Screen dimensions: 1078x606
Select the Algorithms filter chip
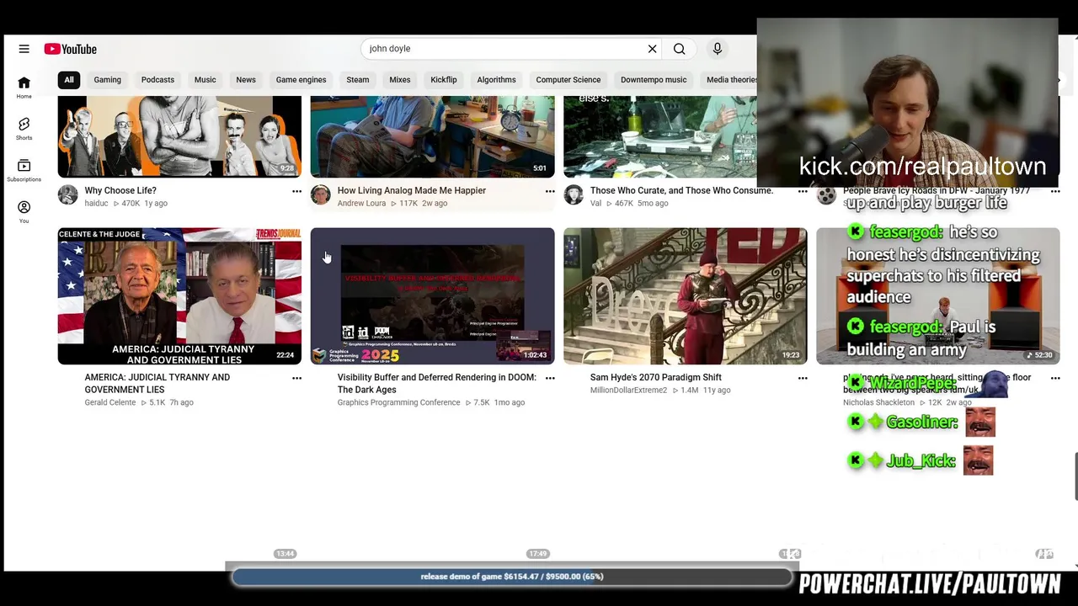tap(496, 80)
